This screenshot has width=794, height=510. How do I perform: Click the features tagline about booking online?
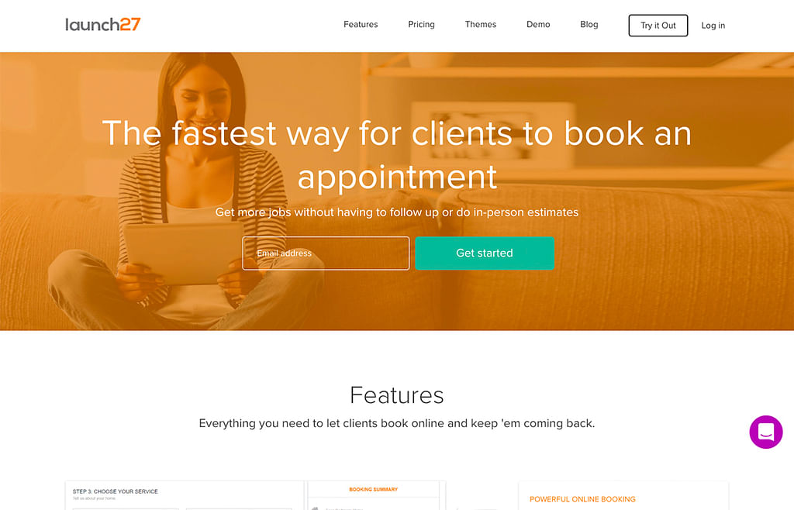[x=397, y=423]
